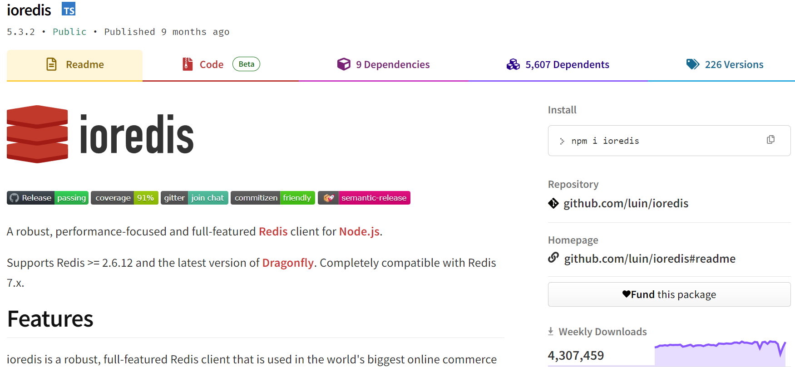Screen dimensions: 795x367
Task: Click the Homepage section label
Action: pyautogui.click(x=573, y=240)
